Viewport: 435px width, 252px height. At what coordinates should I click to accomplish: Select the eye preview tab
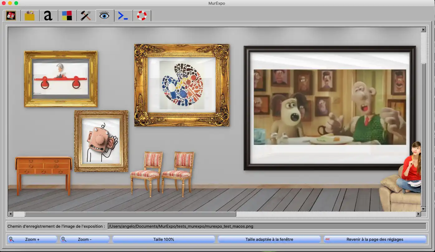pos(105,15)
